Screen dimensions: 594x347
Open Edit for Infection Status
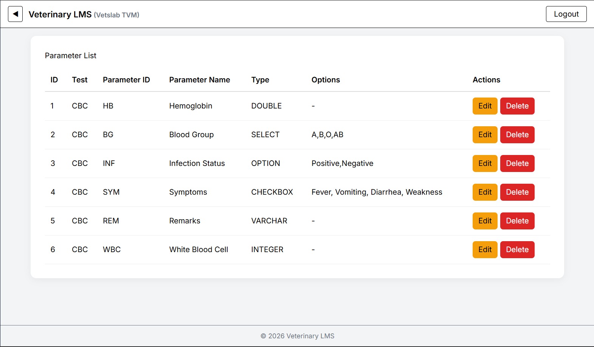(x=485, y=163)
